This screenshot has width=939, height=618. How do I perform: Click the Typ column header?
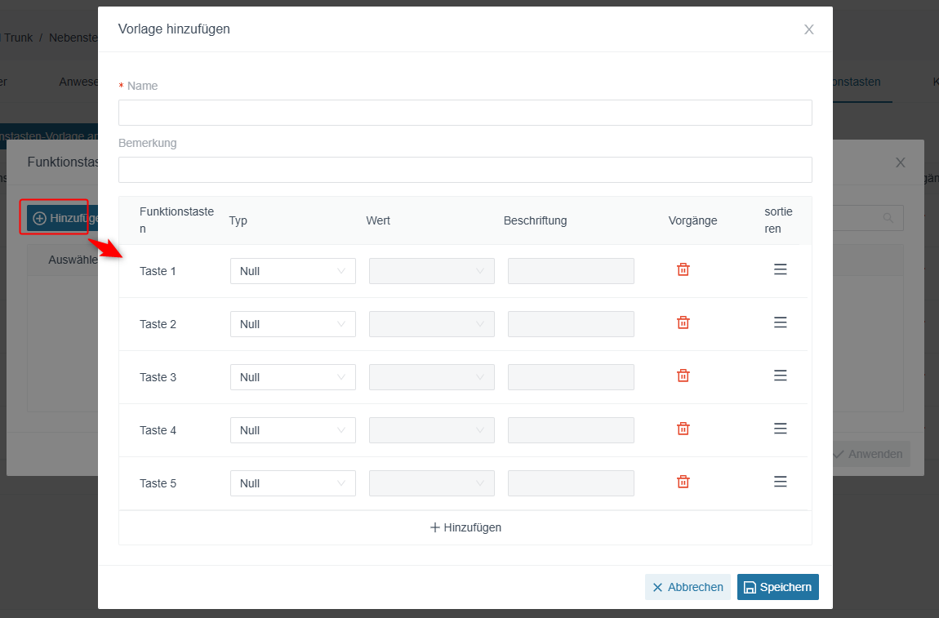238,220
